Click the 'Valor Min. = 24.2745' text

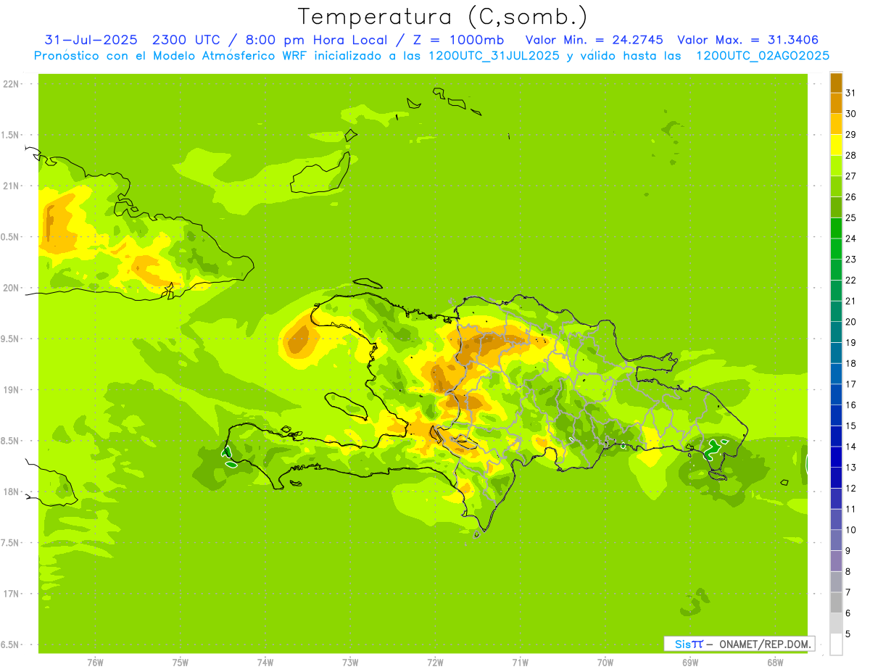pyautogui.click(x=594, y=40)
